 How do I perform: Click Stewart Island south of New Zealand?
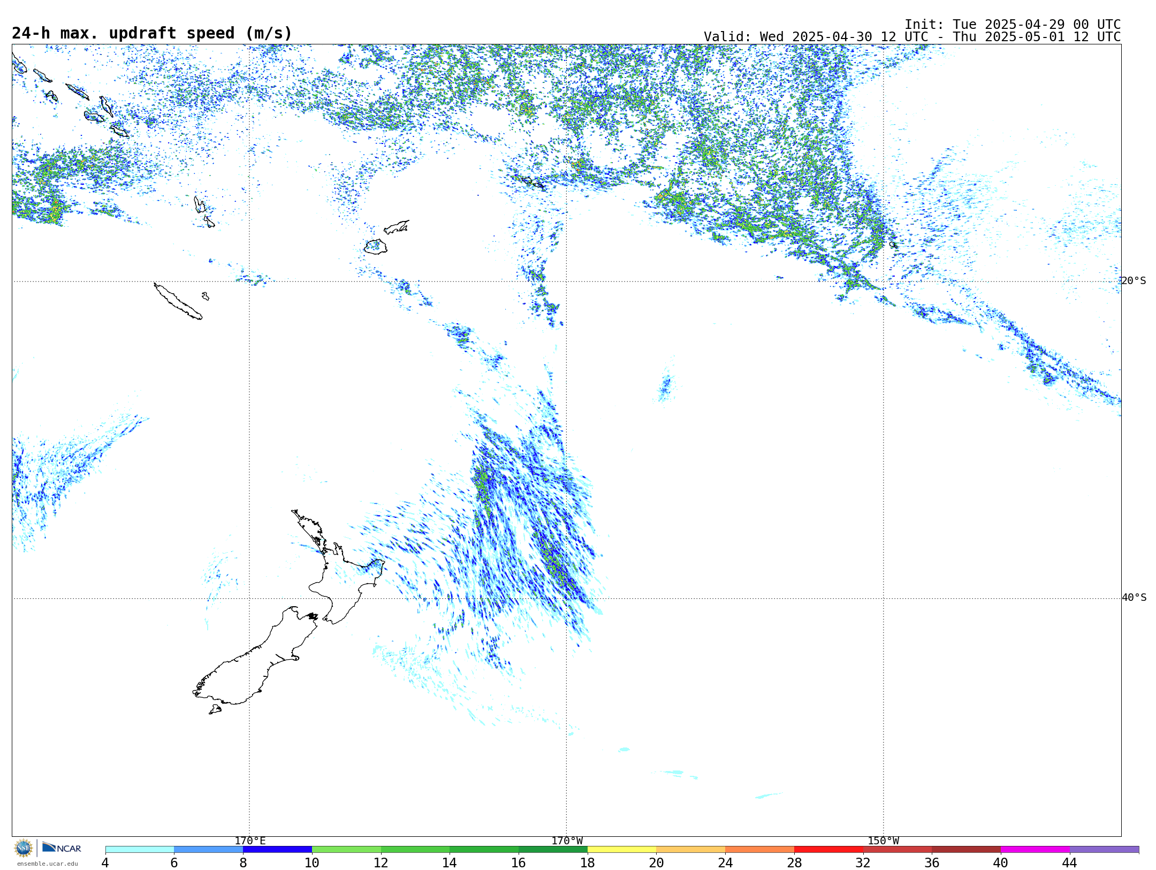215,709
